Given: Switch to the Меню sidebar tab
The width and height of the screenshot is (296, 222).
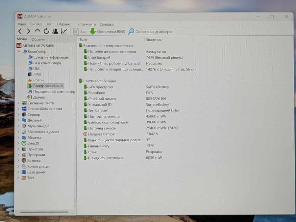Looking at the screenshot, I should [22, 39].
